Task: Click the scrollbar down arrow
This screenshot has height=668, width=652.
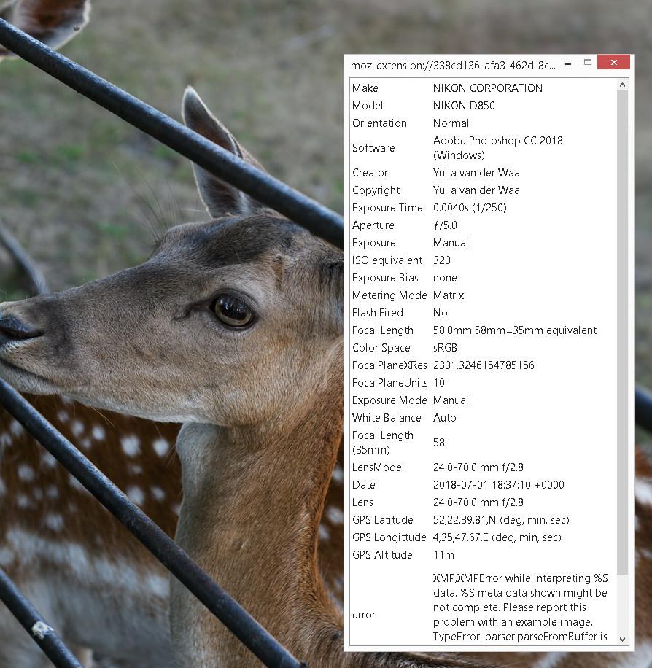Action: 622,639
